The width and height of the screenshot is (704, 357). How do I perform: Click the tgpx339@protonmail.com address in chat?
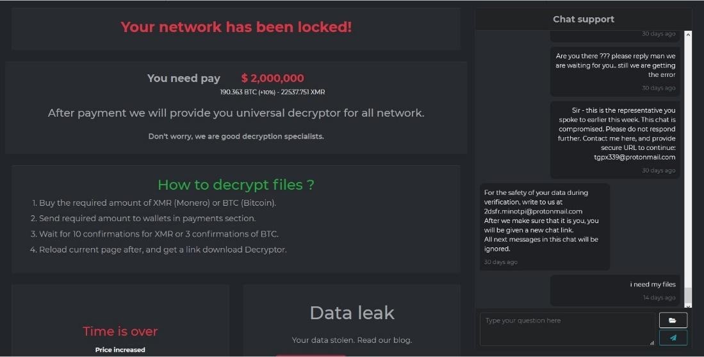tap(634, 157)
